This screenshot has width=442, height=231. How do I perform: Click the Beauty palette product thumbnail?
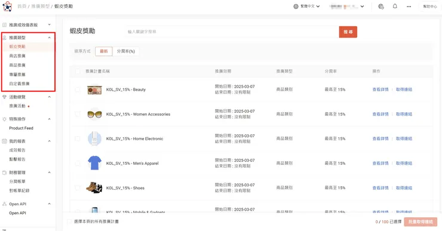tap(94, 90)
